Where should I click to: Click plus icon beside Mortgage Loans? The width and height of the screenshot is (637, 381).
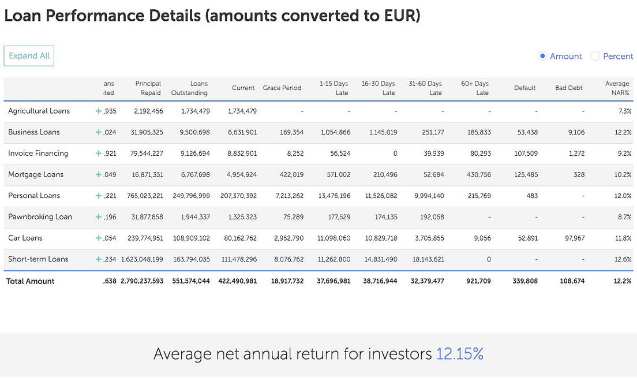(x=99, y=174)
